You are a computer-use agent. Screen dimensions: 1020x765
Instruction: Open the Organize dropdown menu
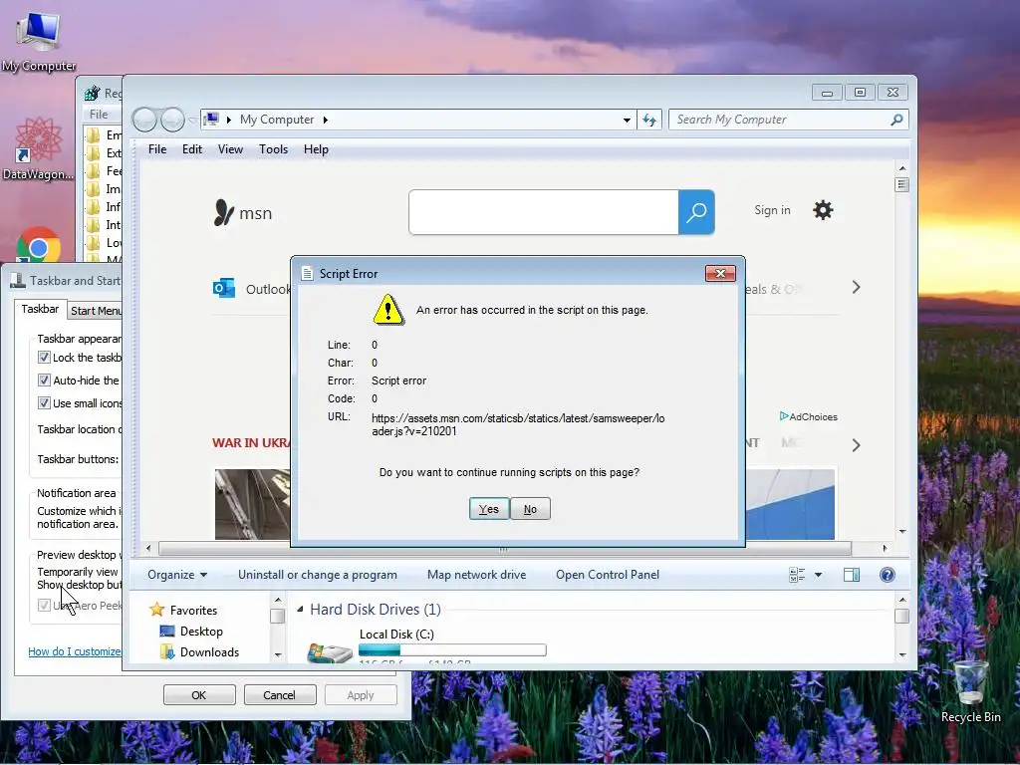click(177, 575)
